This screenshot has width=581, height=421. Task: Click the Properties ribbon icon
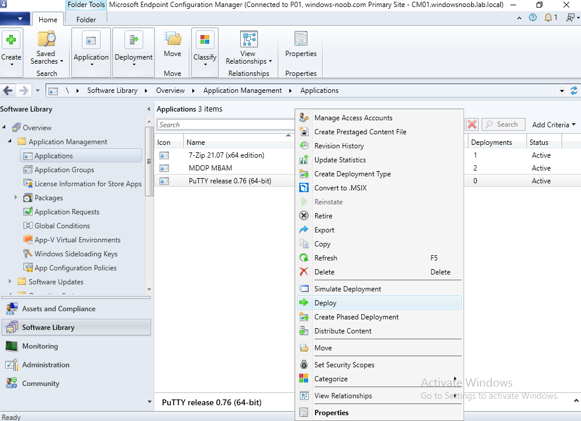point(301,39)
